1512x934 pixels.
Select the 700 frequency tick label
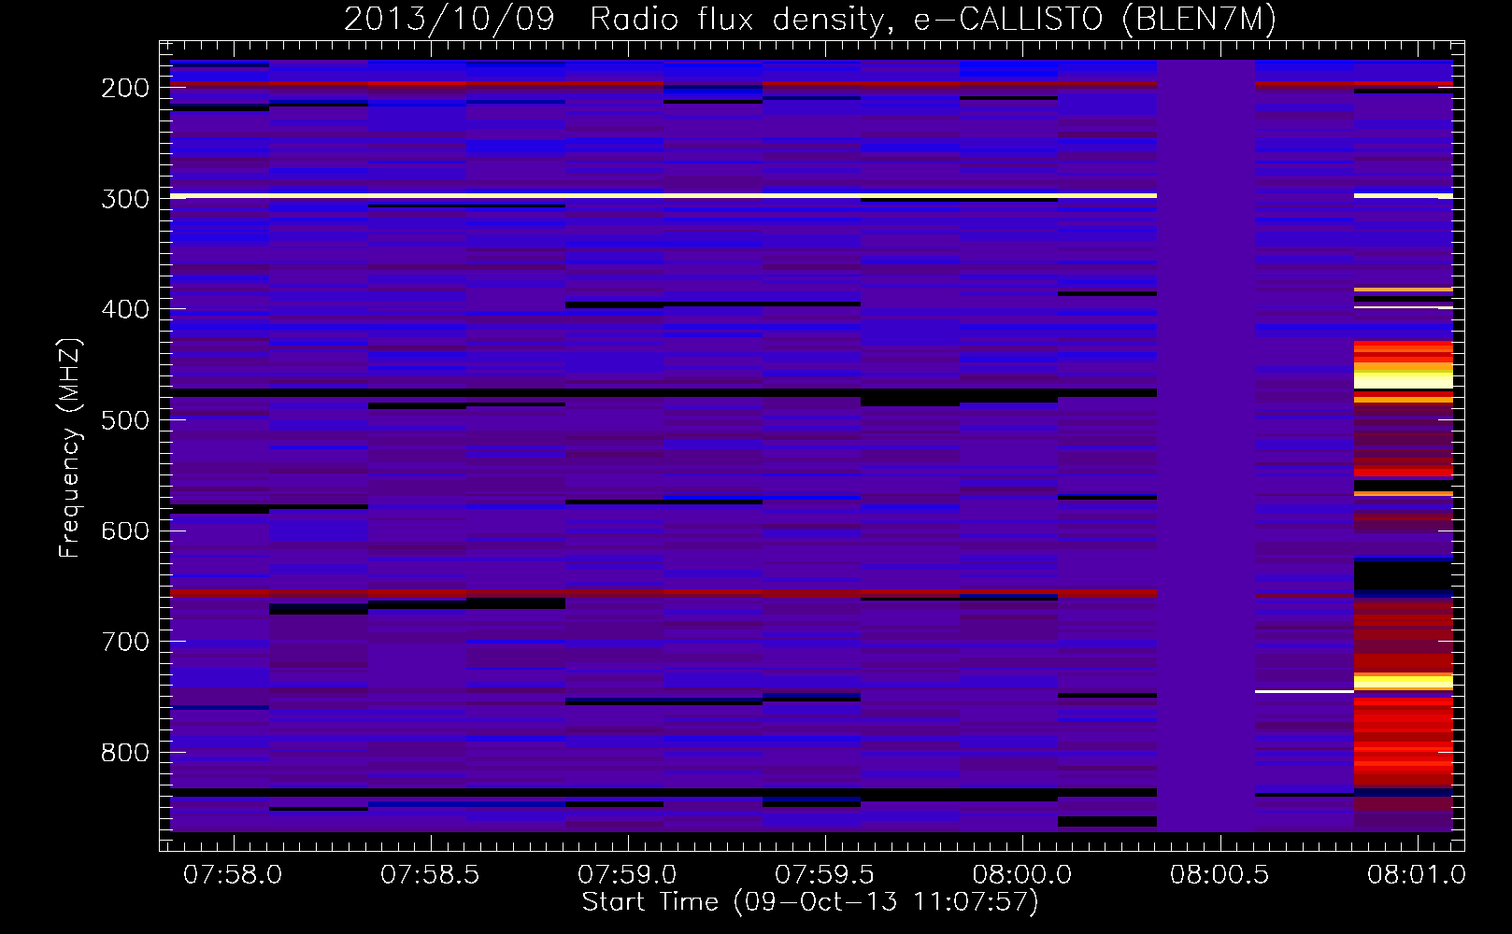pyautogui.click(x=125, y=642)
